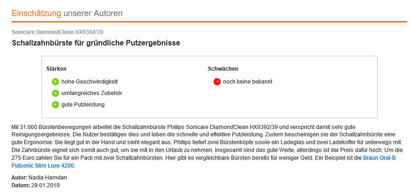The width and height of the screenshot is (410, 196).
Task: Click the gute Putzleistung strength text
Action: pyautogui.click(x=83, y=105)
